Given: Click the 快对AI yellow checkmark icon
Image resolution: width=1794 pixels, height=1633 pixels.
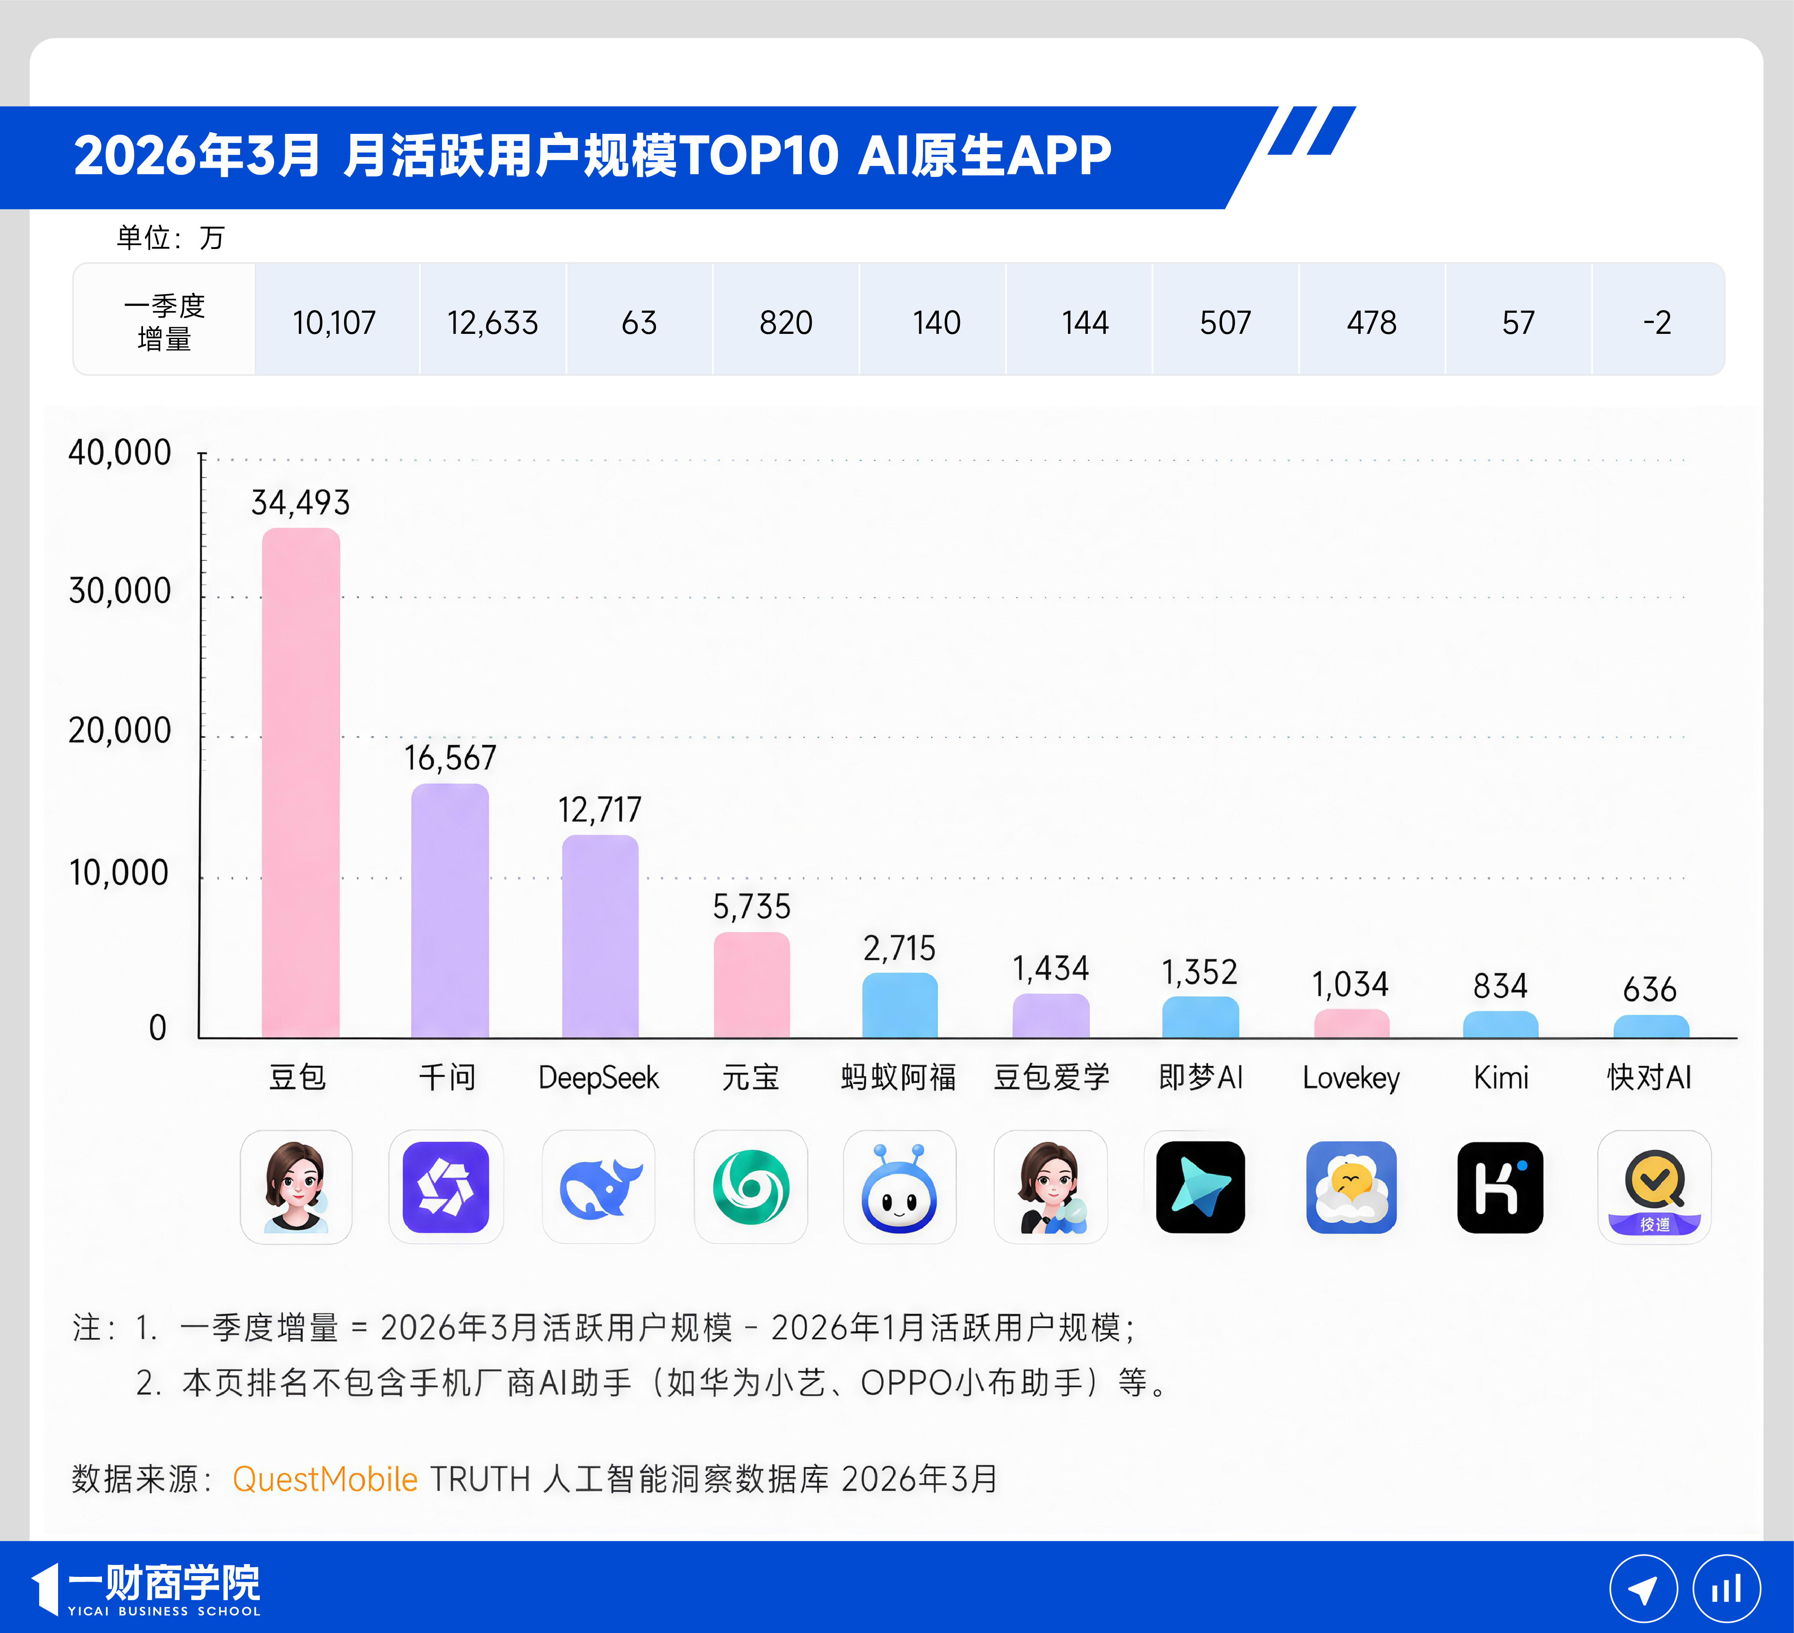Looking at the screenshot, I should [1653, 1186].
